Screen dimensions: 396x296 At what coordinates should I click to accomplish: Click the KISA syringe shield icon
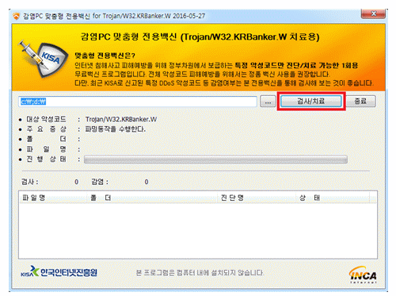point(43,59)
